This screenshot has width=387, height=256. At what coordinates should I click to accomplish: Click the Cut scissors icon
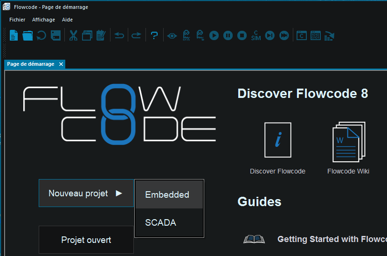click(73, 35)
